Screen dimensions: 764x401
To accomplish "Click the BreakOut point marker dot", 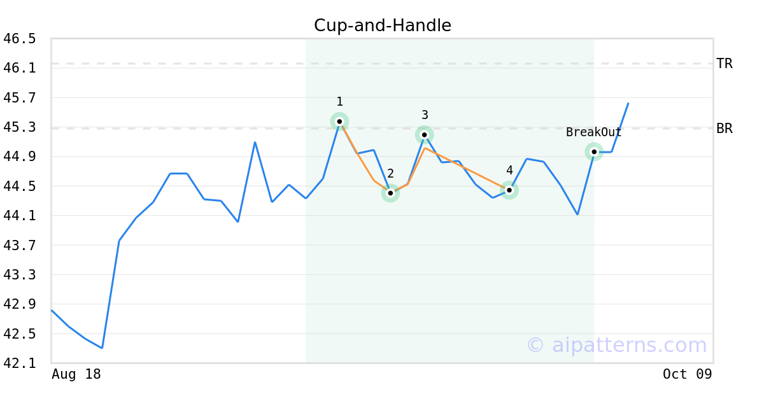I will [594, 151].
